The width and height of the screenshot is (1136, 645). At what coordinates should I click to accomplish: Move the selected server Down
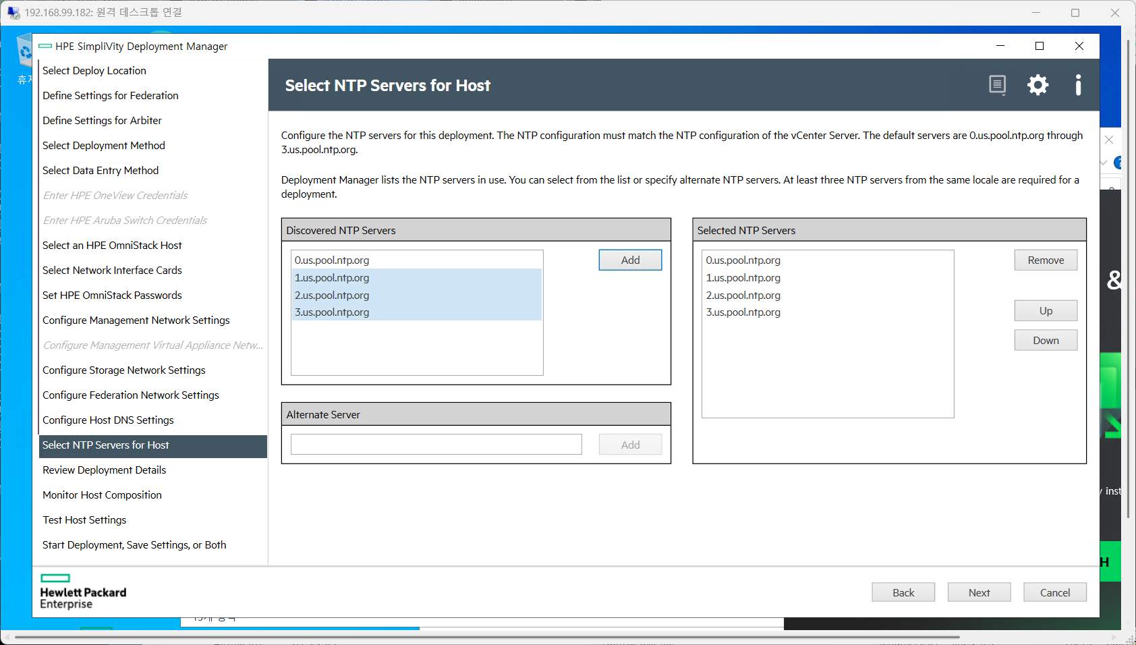[x=1046, y=340]
